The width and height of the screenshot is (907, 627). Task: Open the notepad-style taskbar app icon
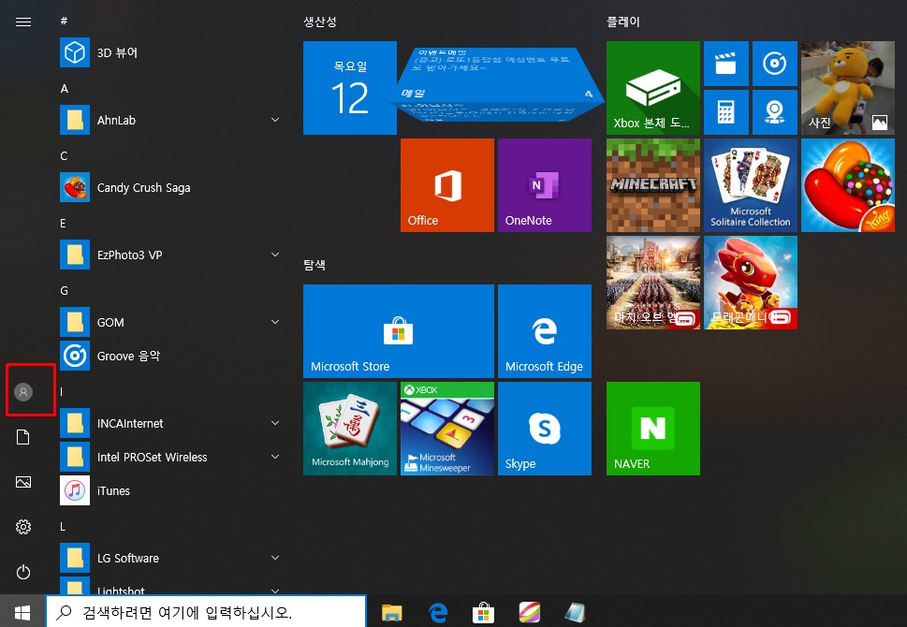click(575, 613)
